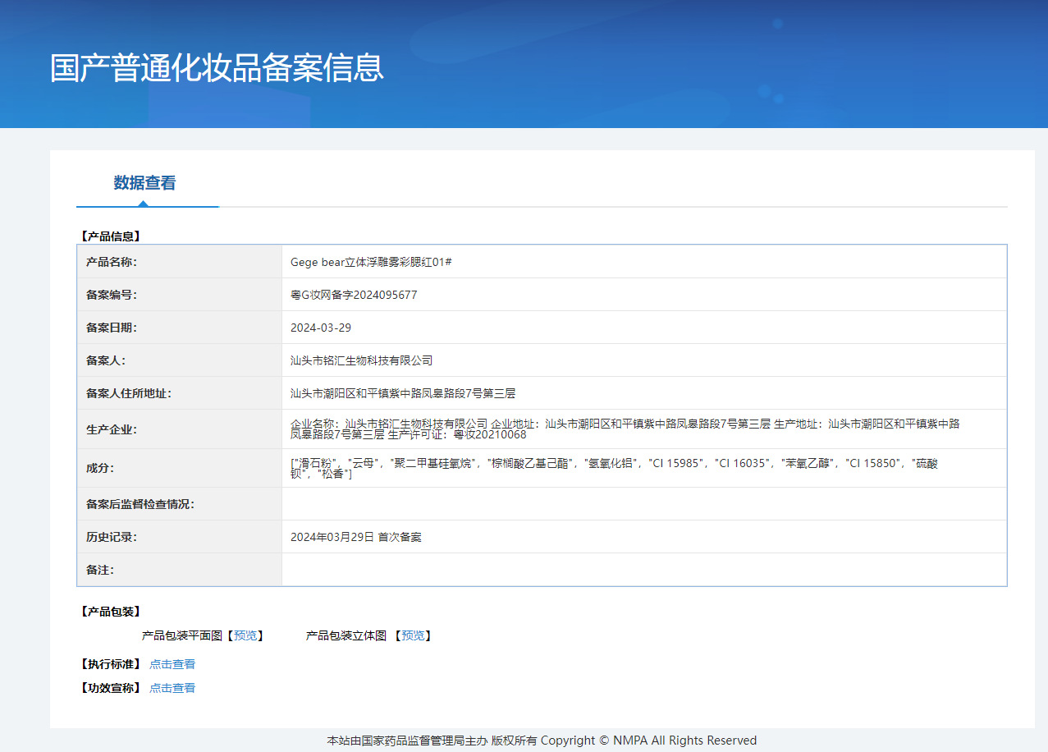
Task: Click filing date 2024-03-29
Action: 321,328
